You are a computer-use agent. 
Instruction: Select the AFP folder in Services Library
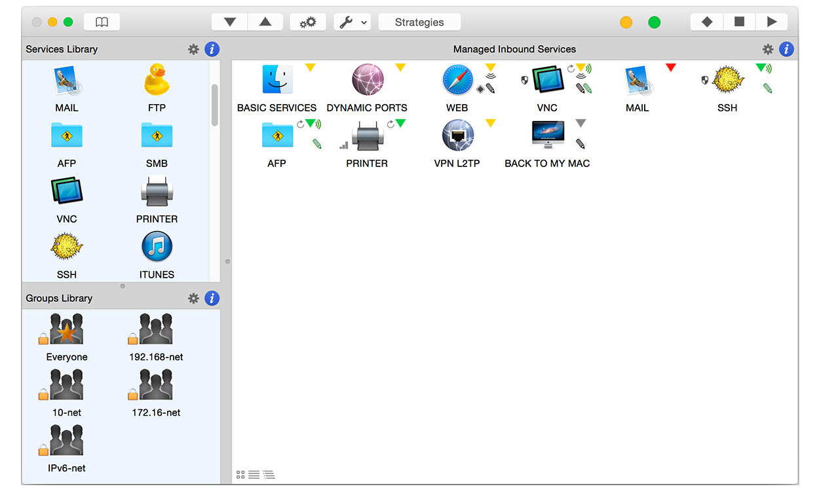[x=66, y=136]
